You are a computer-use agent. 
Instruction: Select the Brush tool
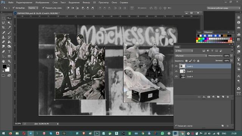click(9, 32)
